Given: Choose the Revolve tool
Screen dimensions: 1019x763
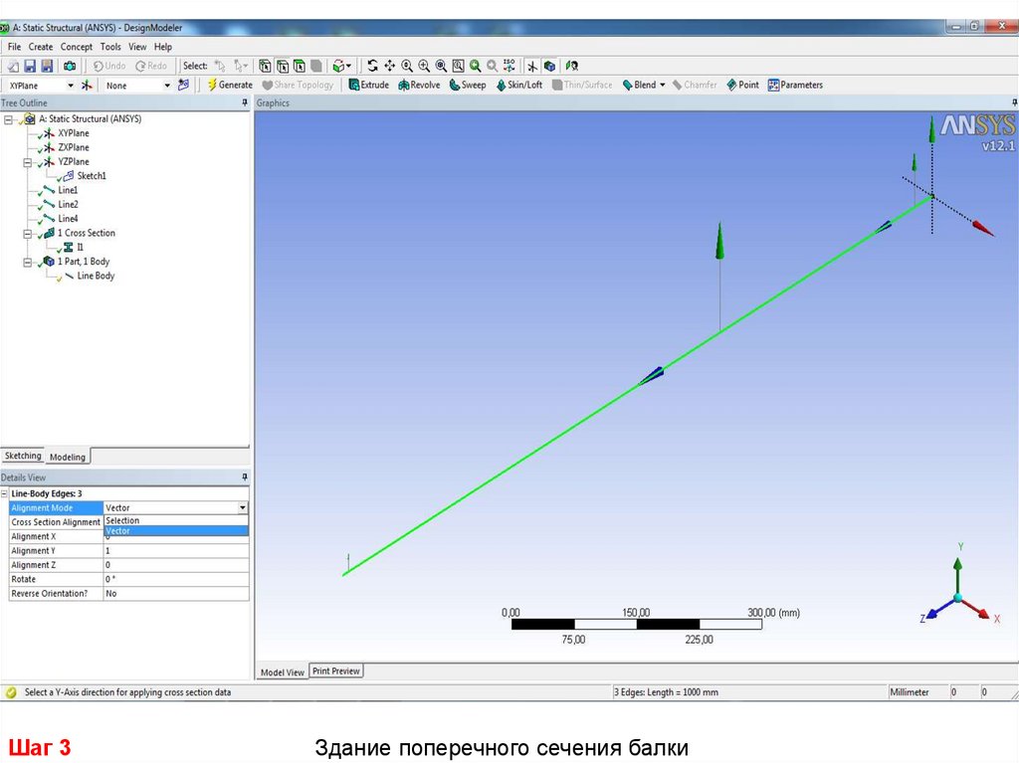Looking at the screenshot, I should pyautogui.click(x=419, y=86).
